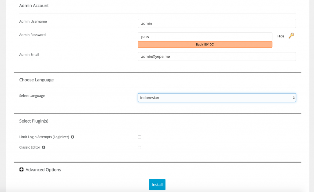Click into the Admin Password input field
Image resolution: width=314 pixels, height=192 pixels.
[x=205, y=37]
